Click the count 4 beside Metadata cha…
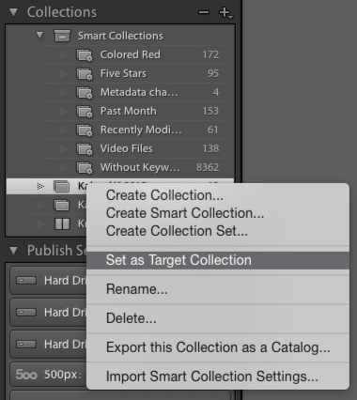 pyautogui.click(x=216, y=92)
